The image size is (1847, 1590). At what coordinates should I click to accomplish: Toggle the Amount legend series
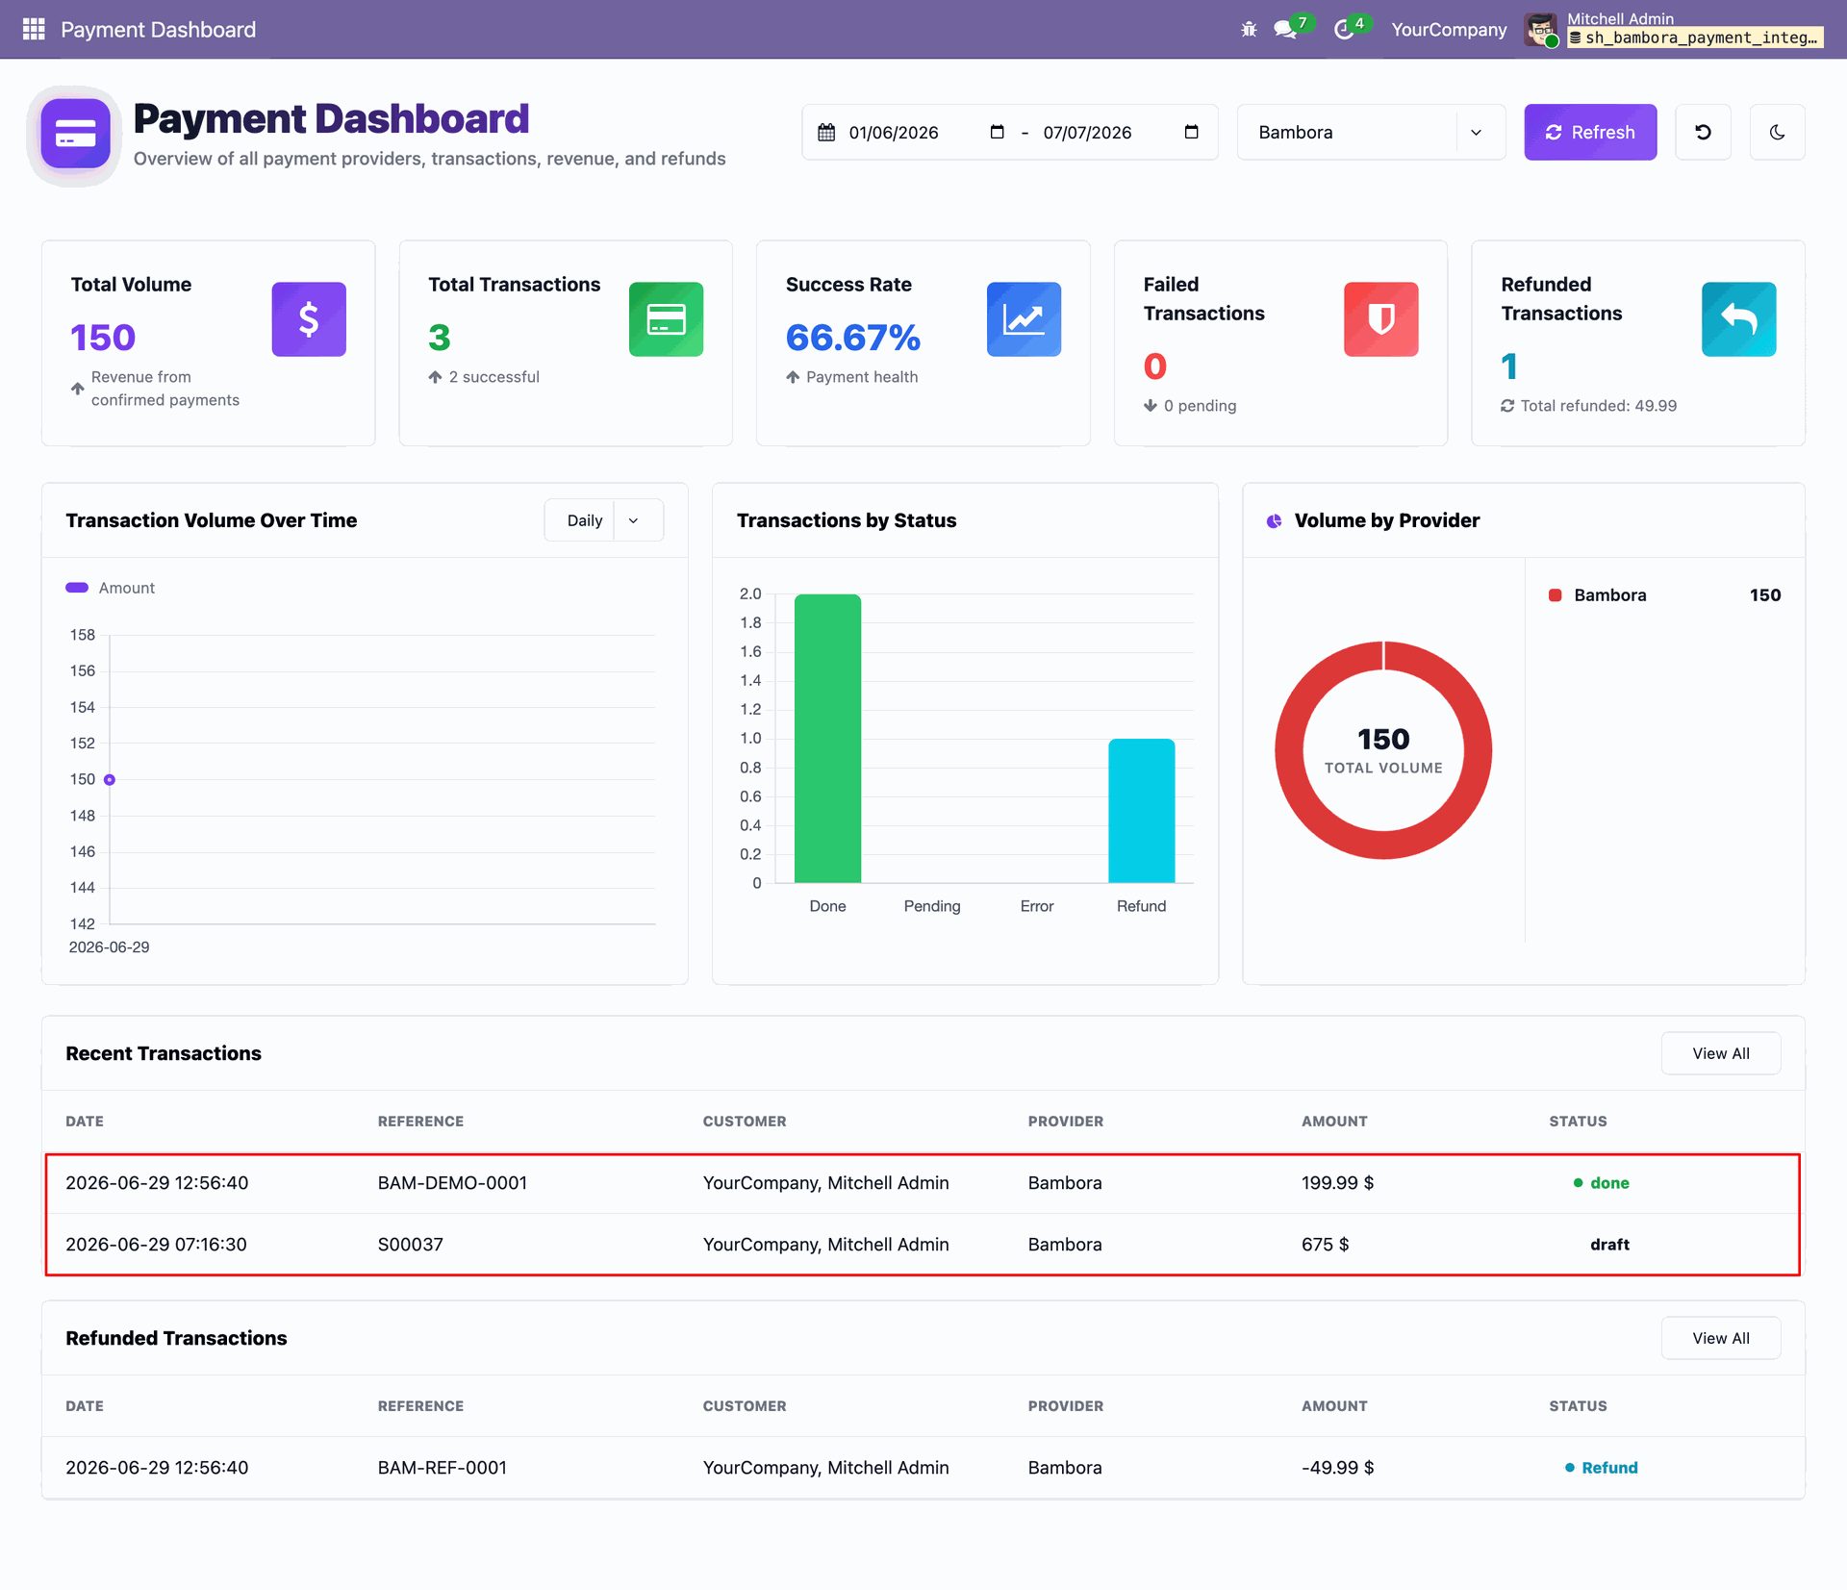click(x=111, y=588)
